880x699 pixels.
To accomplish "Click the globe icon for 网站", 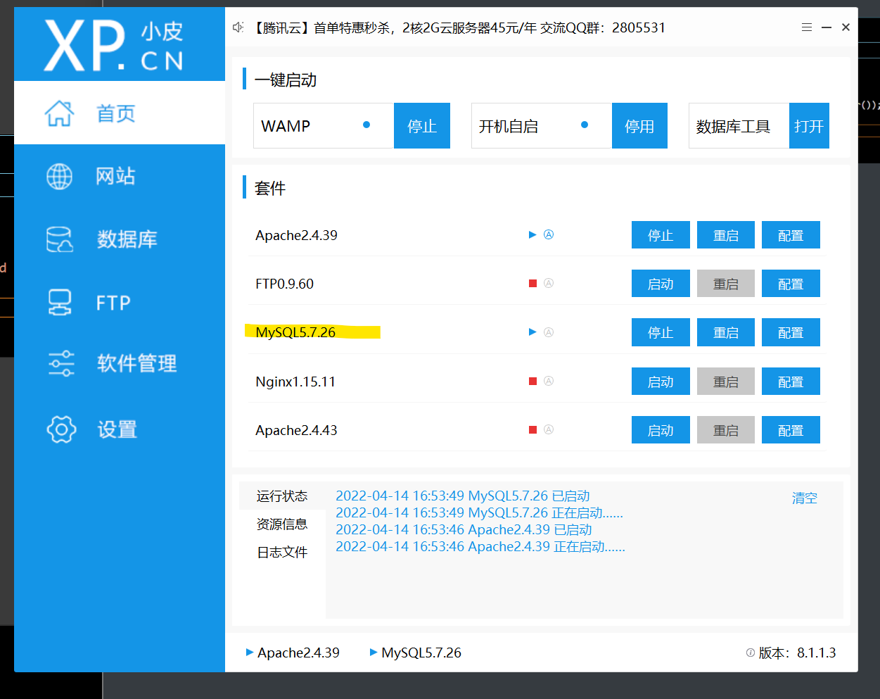I will click(59, 176).
